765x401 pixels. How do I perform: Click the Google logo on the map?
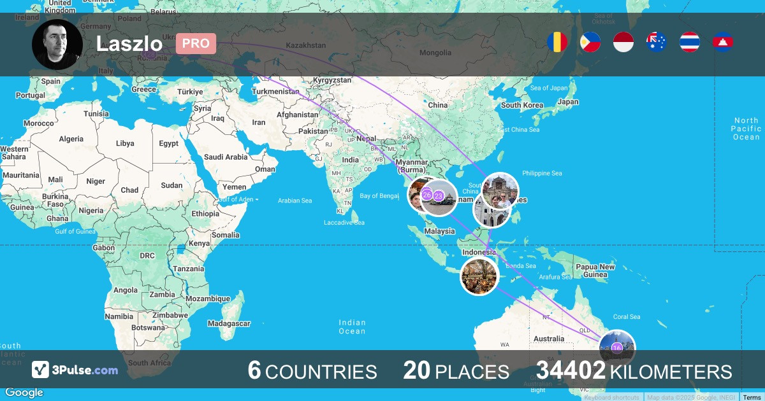pyautogui.click(x=24, y=392)
